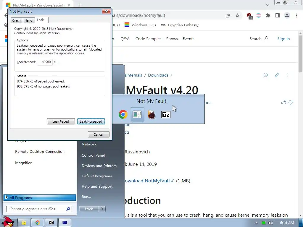This screenshot has height=227, width=303.
Task: Click the edit pencil icon on page
Action: (x=277, y=75)
